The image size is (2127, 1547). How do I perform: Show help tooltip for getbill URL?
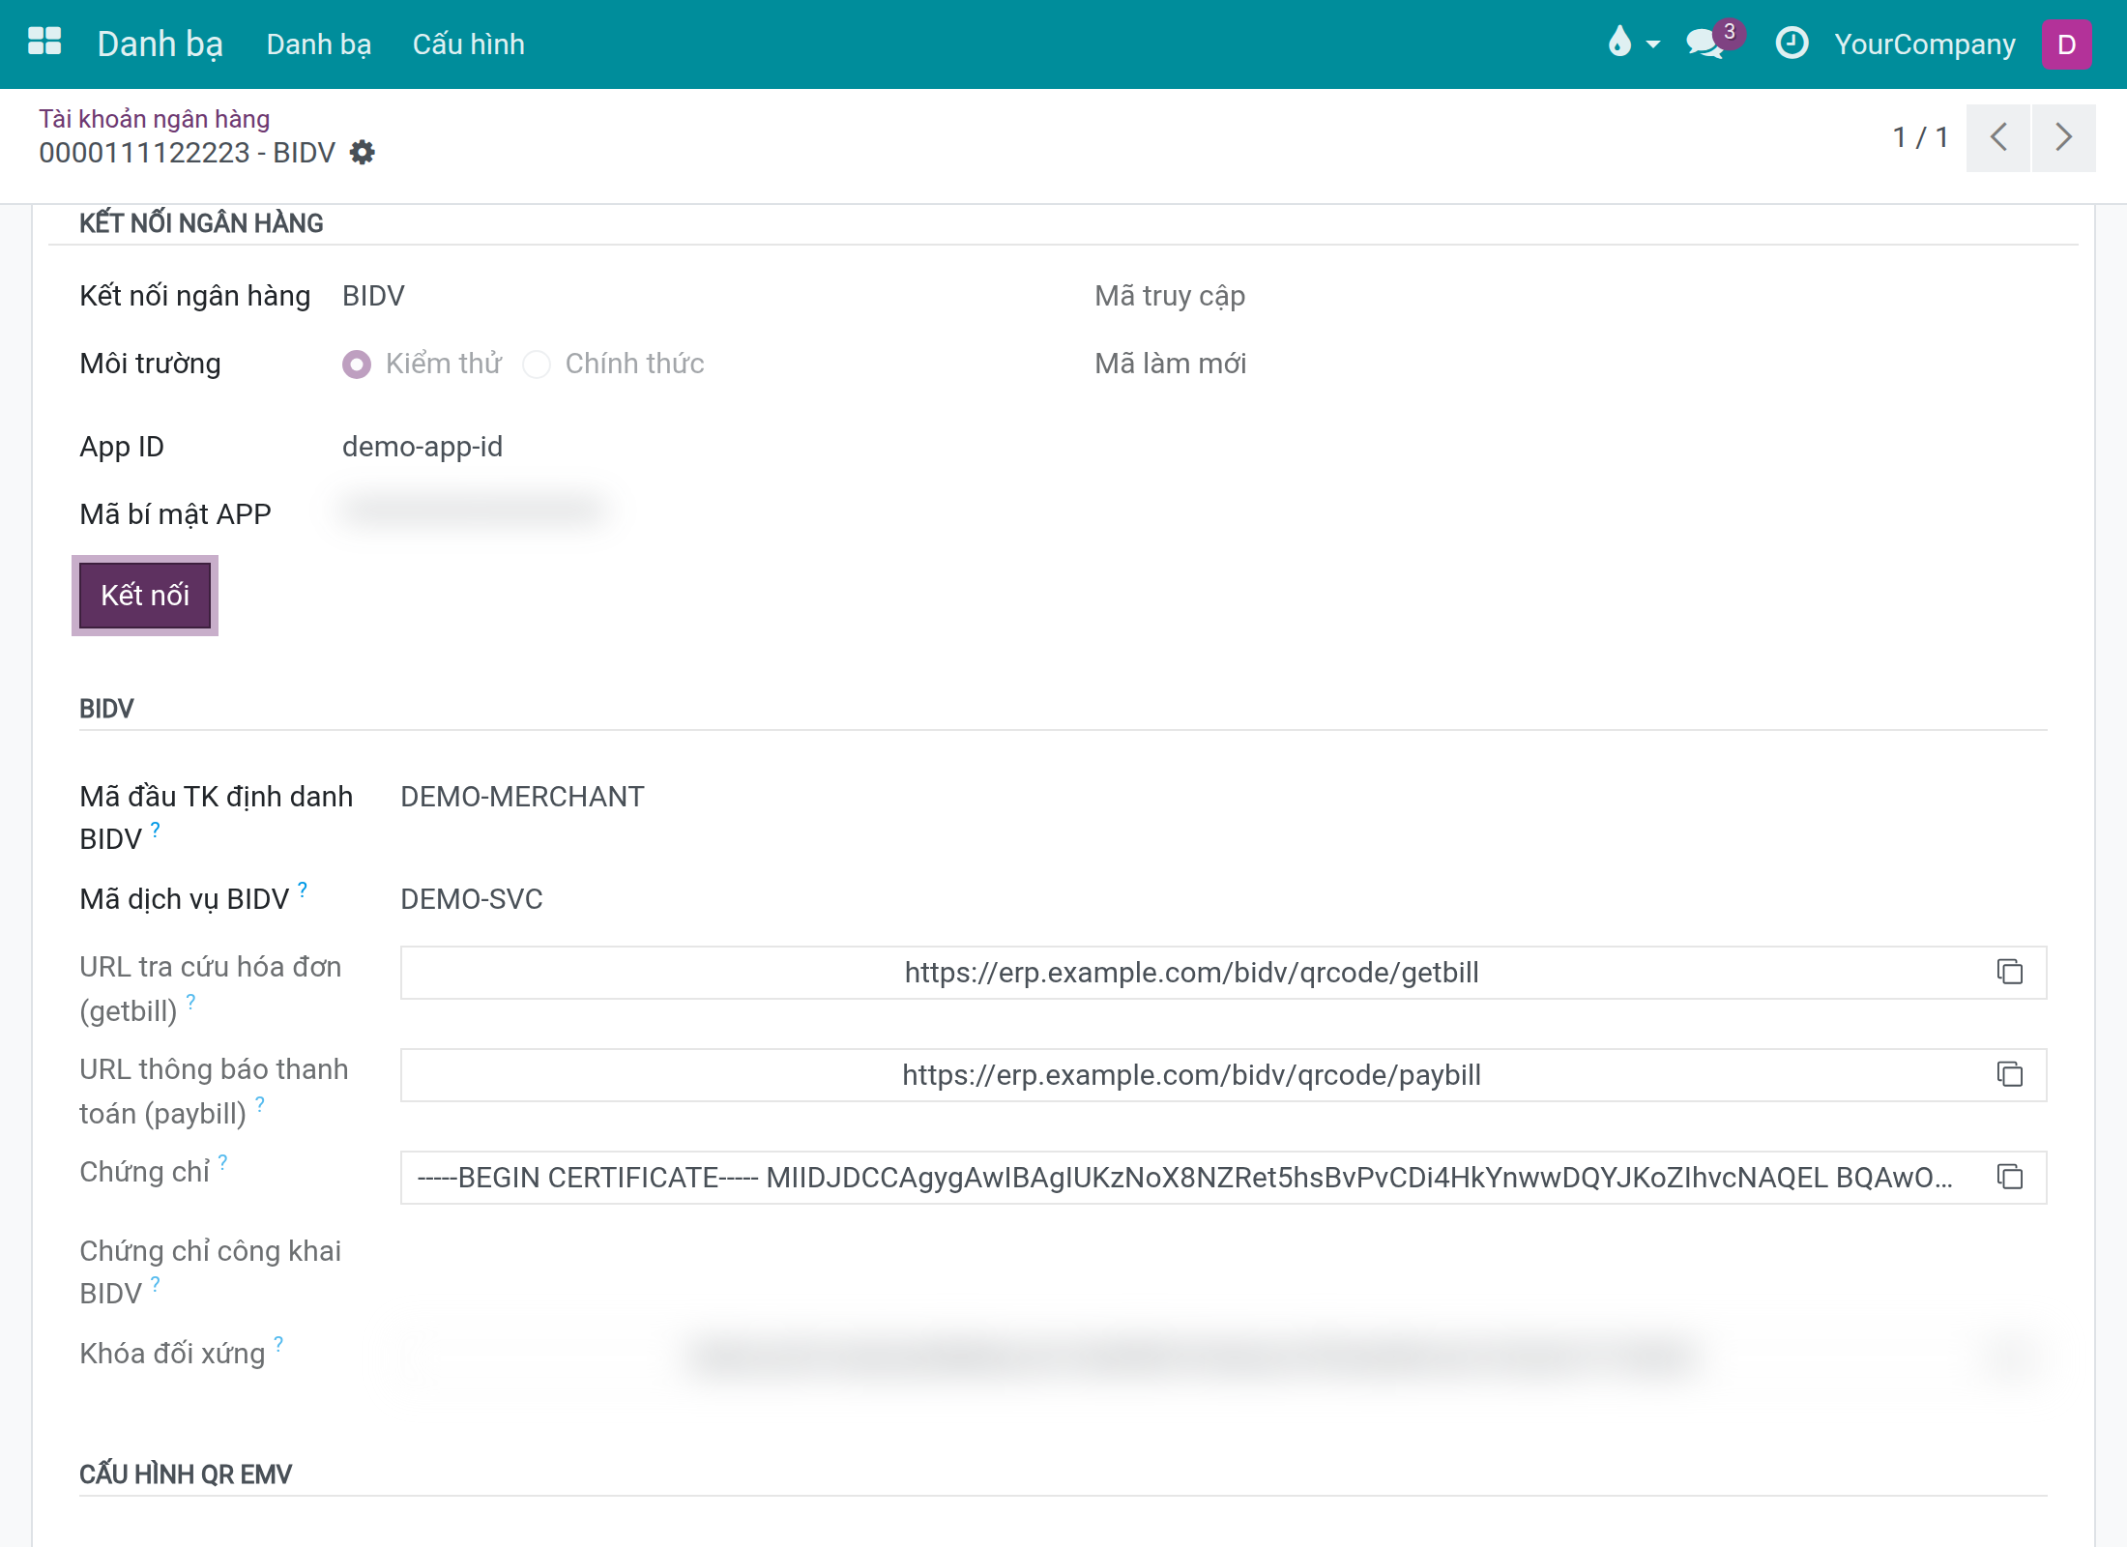point(190,1002)
